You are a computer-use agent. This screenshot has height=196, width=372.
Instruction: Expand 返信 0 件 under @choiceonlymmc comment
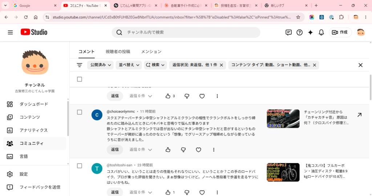click(141, 150)
